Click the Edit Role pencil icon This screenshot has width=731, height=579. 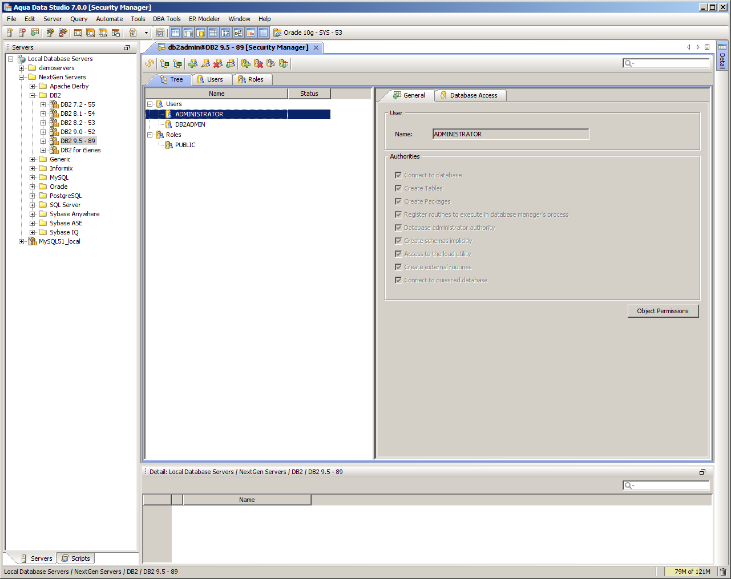(271, 63)
